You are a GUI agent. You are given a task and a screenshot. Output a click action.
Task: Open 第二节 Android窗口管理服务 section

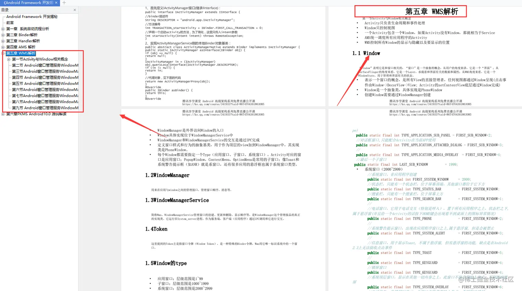(x=45, y=65)
